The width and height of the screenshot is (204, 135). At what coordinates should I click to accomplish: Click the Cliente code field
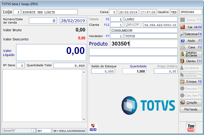[117, 25]
